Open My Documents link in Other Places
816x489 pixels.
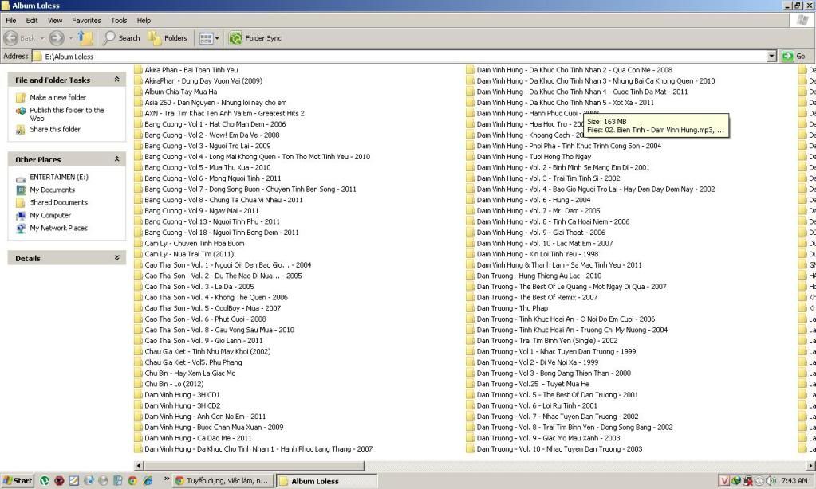click(x=52, y=190)
